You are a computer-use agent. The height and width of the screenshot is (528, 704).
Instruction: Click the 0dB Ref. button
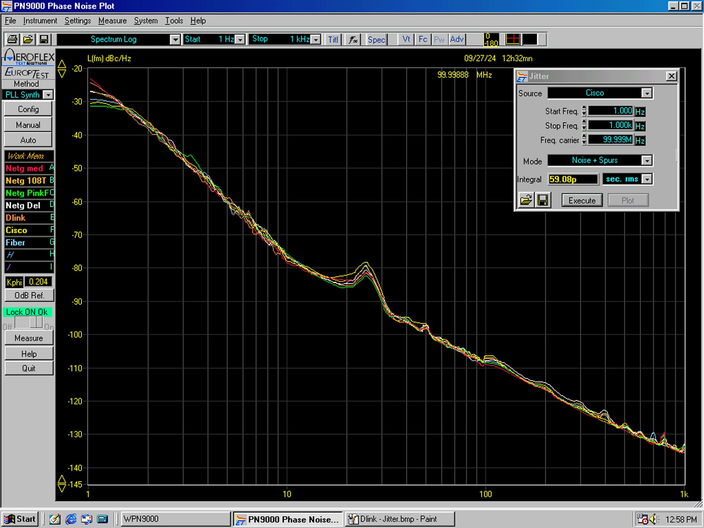pos(29,295)
